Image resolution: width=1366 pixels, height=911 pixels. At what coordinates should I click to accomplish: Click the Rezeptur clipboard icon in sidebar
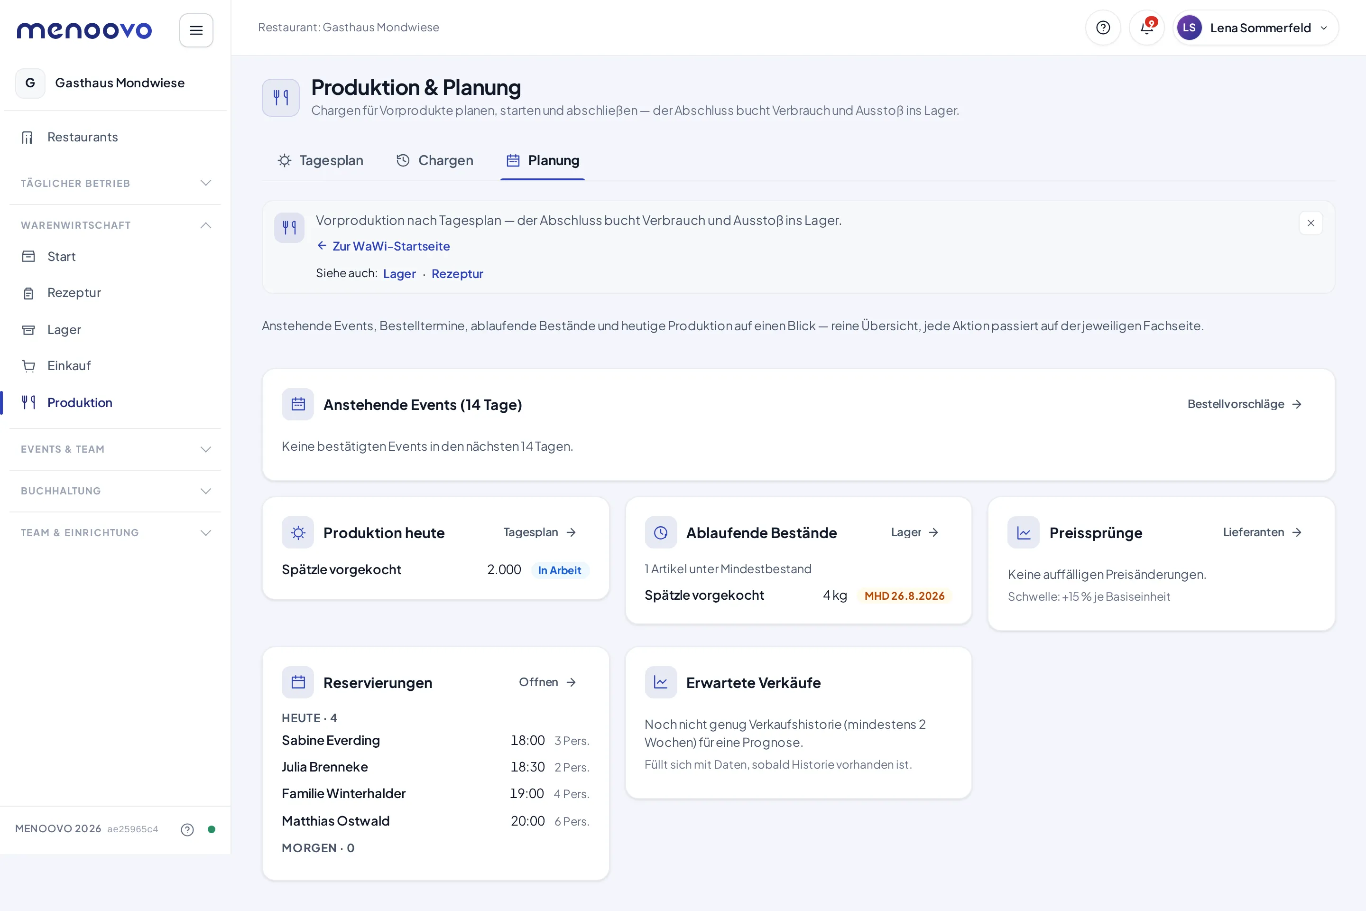coord(28,293)
